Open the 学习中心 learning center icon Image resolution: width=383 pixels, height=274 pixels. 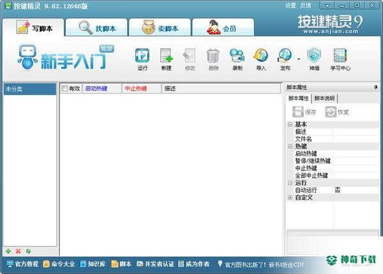[x=340, y=59]
